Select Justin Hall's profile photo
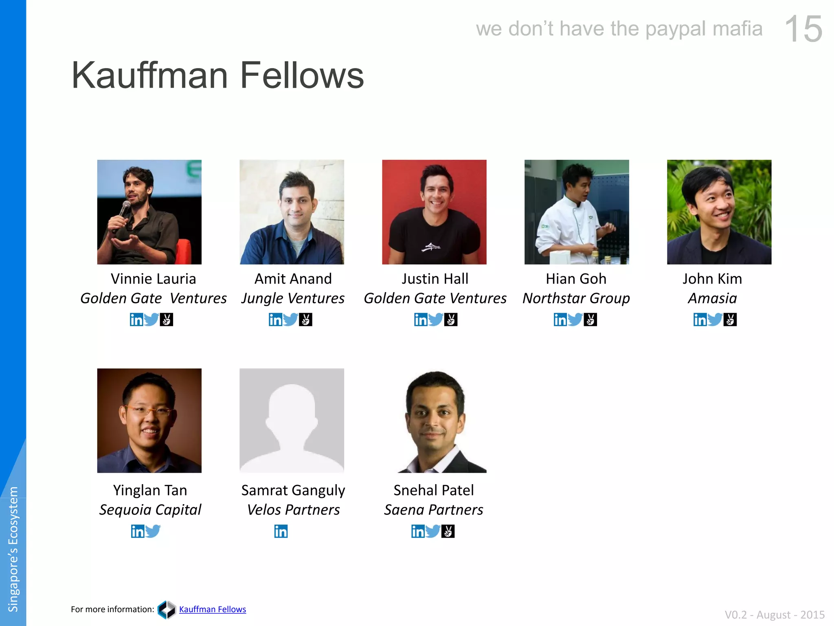This screenshot has width=834, height=626. point(434,212)
